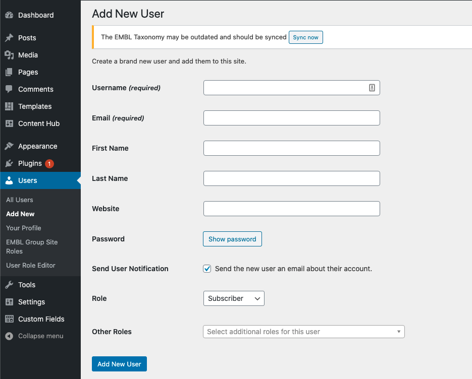Click the Collapse menu arrow icon
Screen dimensions: 472x379
coord(9,336)
